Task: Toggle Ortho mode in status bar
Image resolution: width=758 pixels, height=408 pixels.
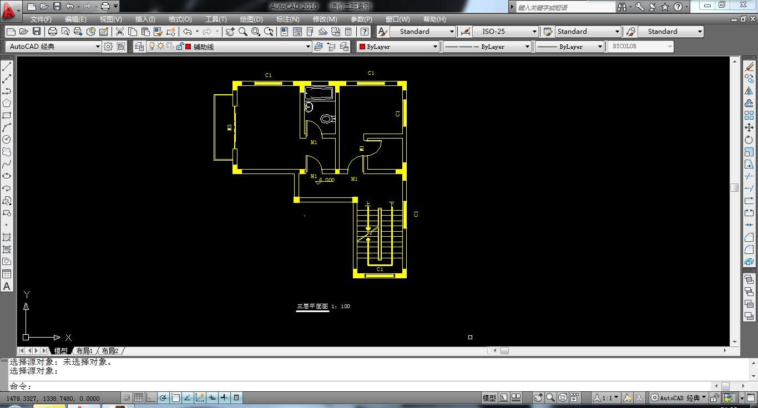Action: [151, 398]
